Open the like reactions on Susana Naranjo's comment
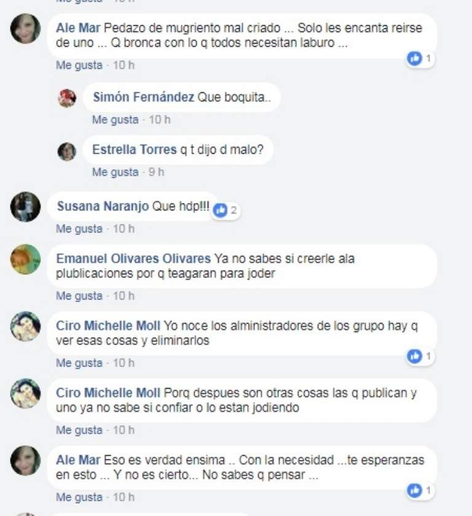 point(227,210)
